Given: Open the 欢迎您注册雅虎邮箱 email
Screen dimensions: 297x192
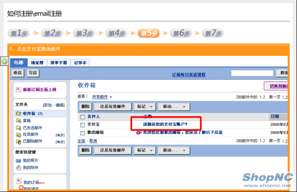Looking at the screenshot, I should [183, 133].
